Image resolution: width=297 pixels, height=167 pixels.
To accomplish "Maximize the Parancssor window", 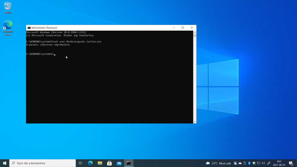I will tap(183, 28).
